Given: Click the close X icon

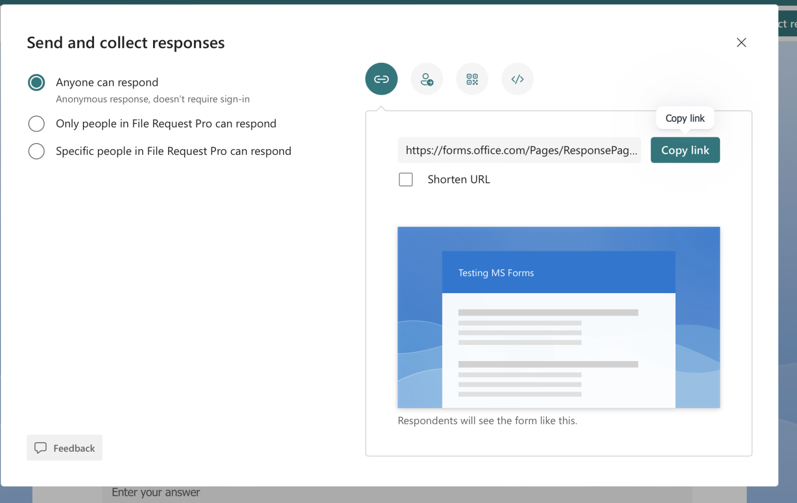Looking at the screenshot, I should 741,42.
